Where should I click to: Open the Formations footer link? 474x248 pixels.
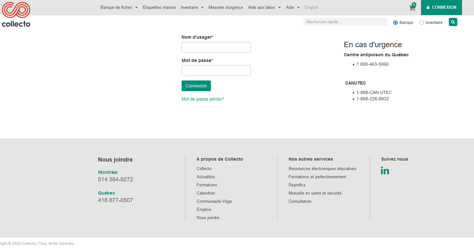coord(207,185)
